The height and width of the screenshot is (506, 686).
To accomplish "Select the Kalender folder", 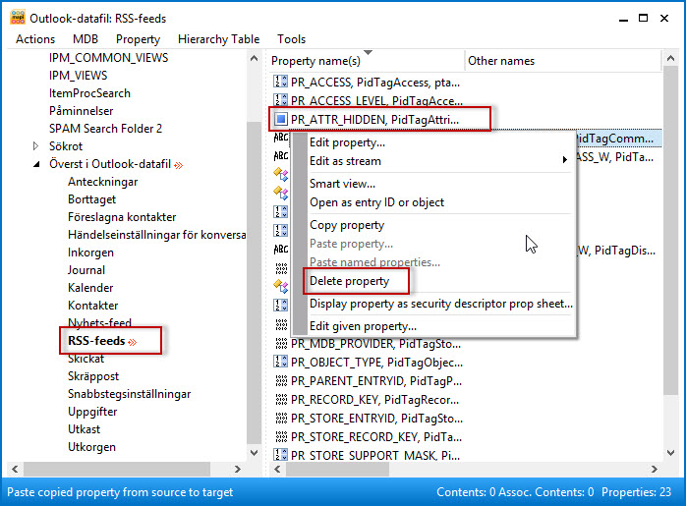I will pos(90,288).
